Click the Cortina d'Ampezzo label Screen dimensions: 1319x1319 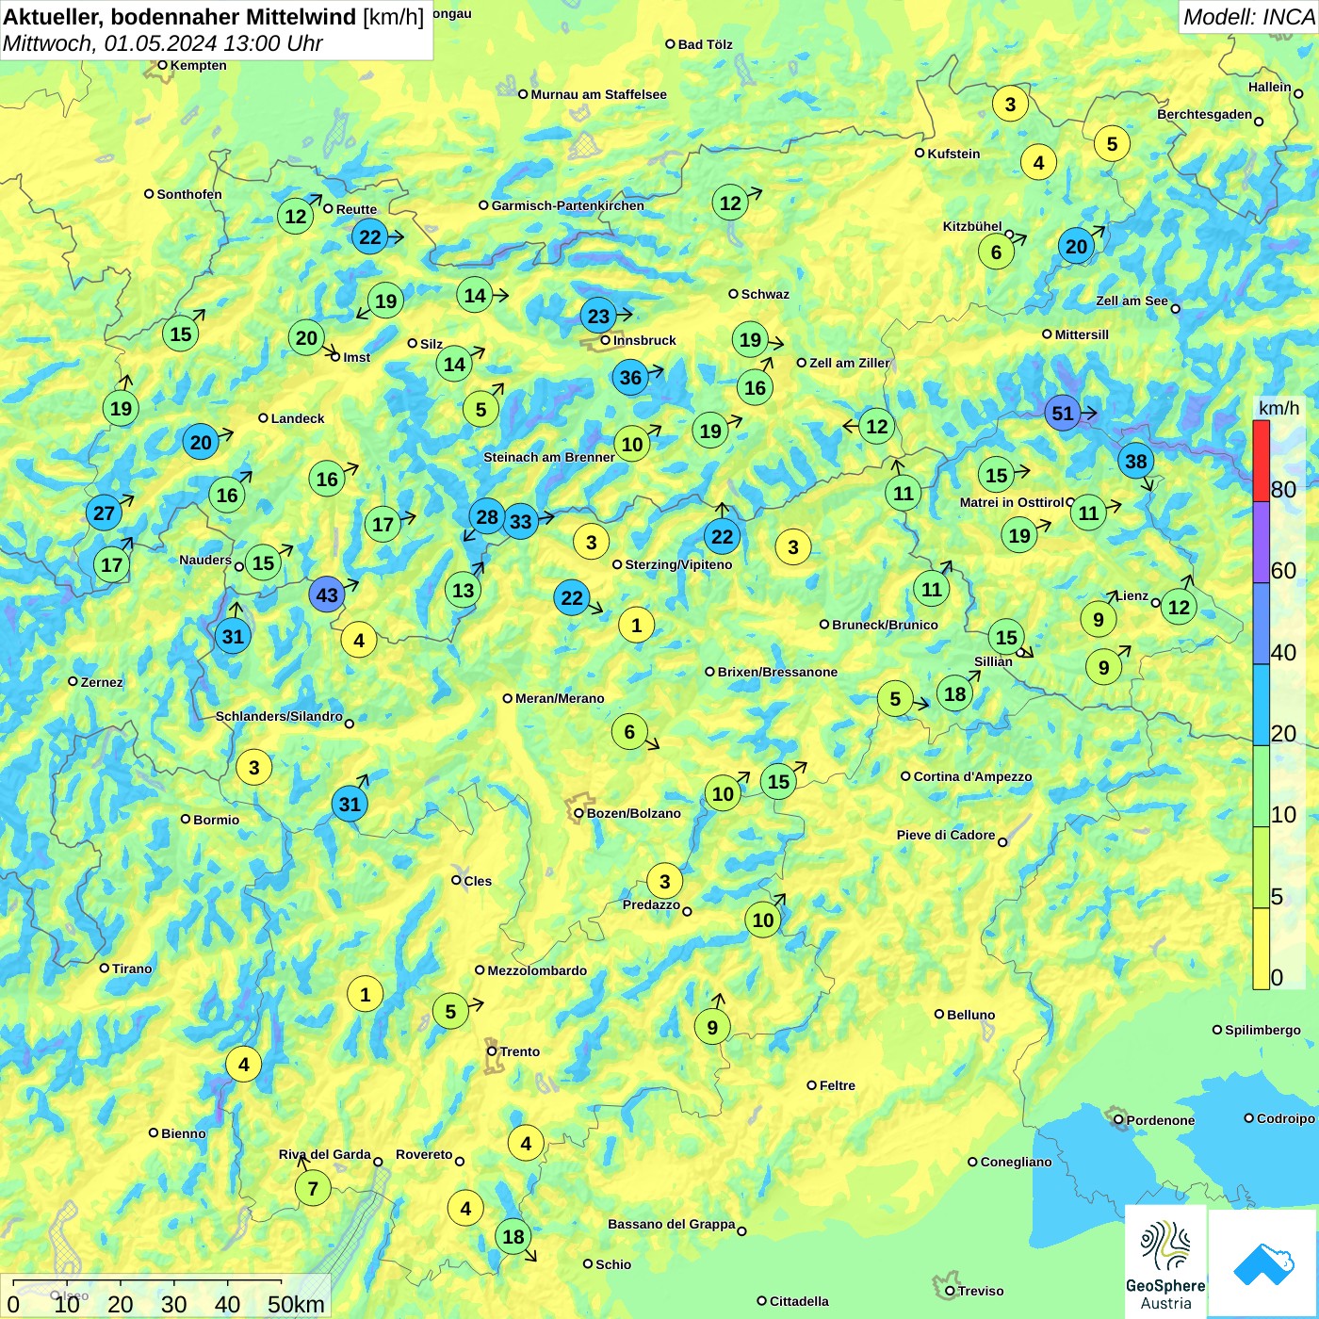click(972, 776)
